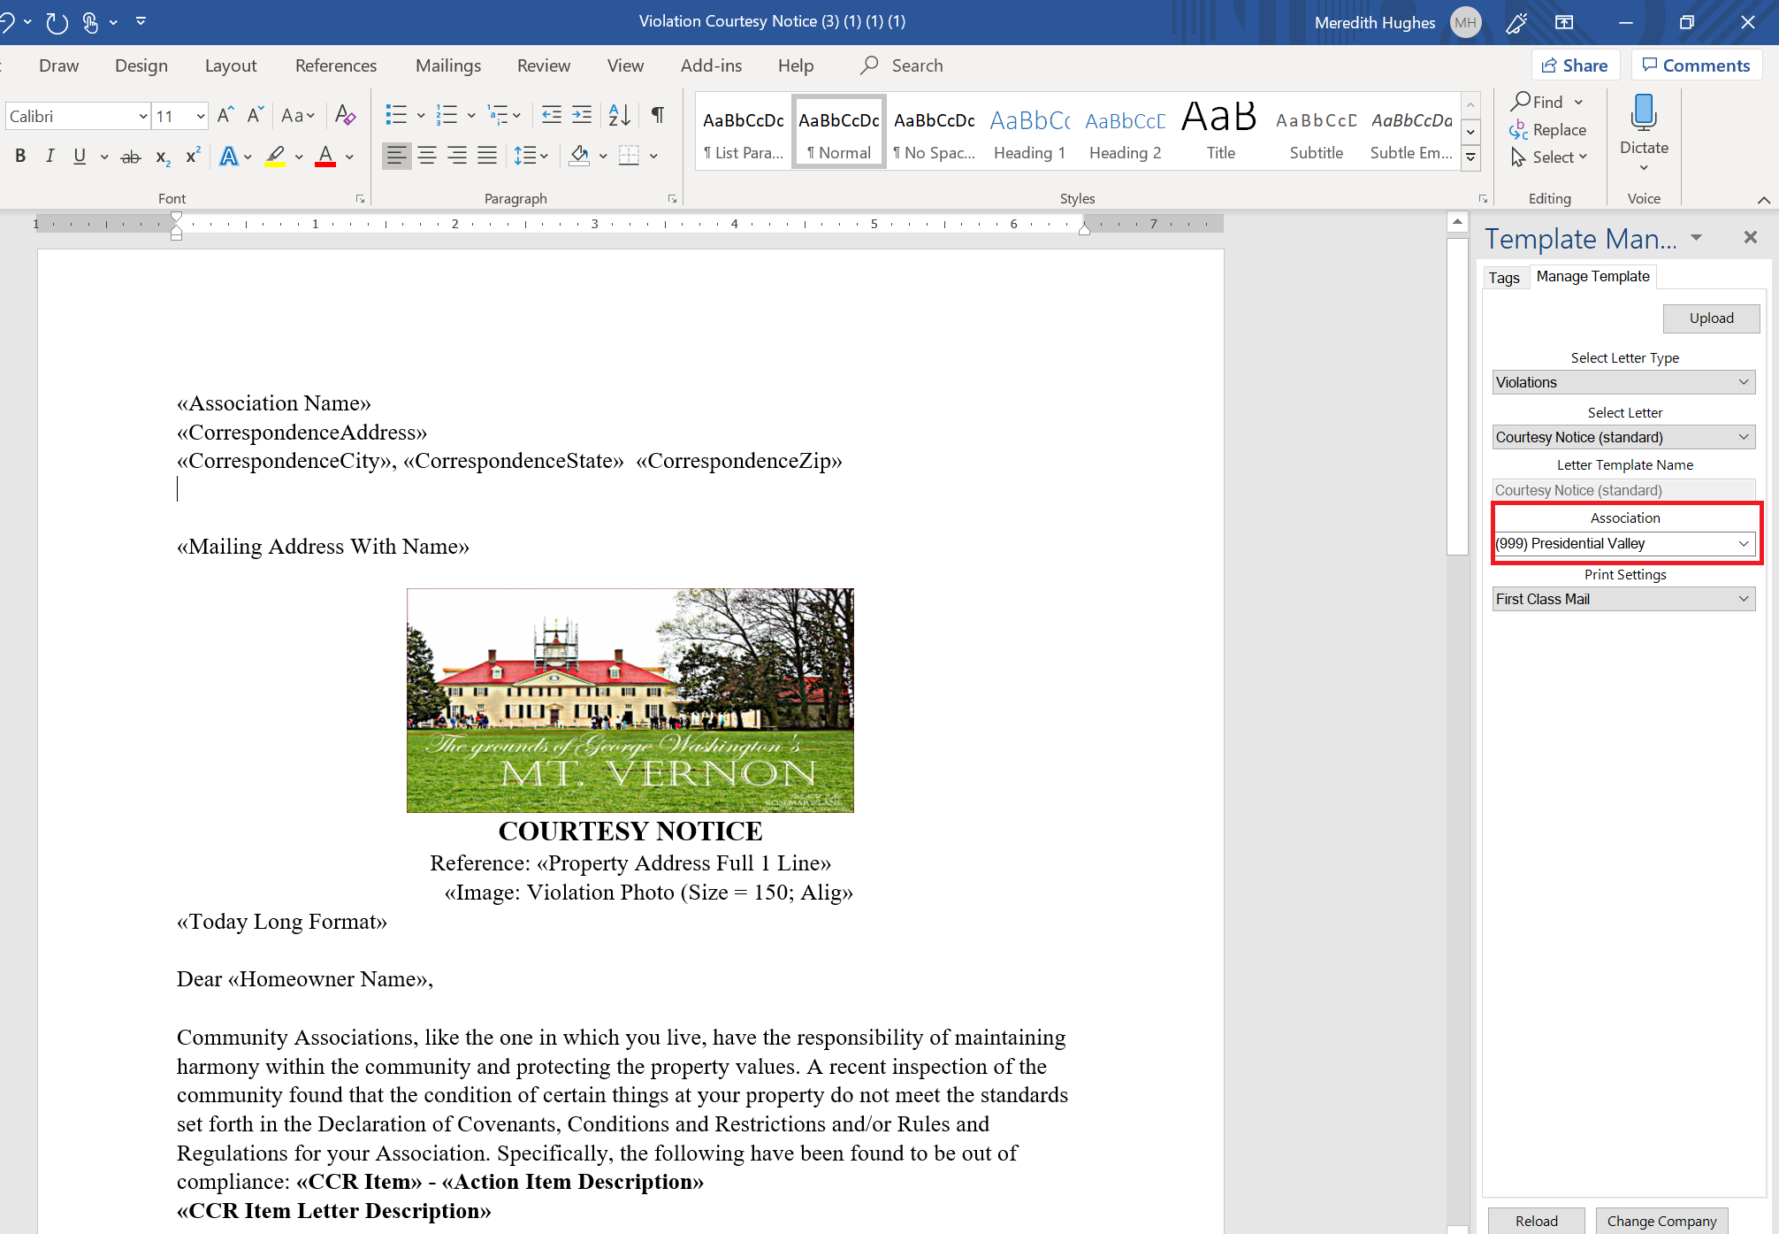1779x1234 pixels.
Task: Apply yellow text highlight color
Action: coord(276,157)
